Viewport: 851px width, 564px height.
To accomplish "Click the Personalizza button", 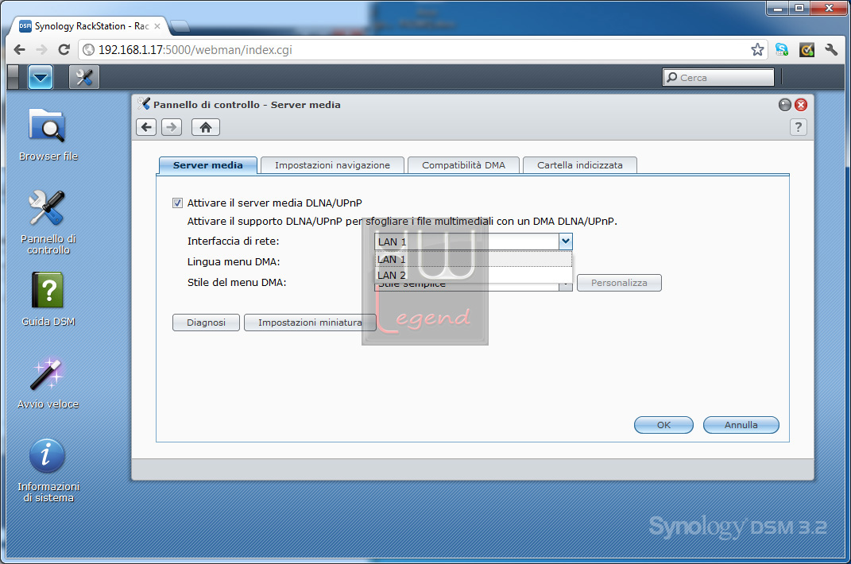I will (x=619, y=283).
